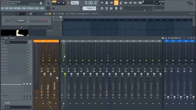Click the orange Record button
Screen dimensions: 196x110
[x=68, y=3]
